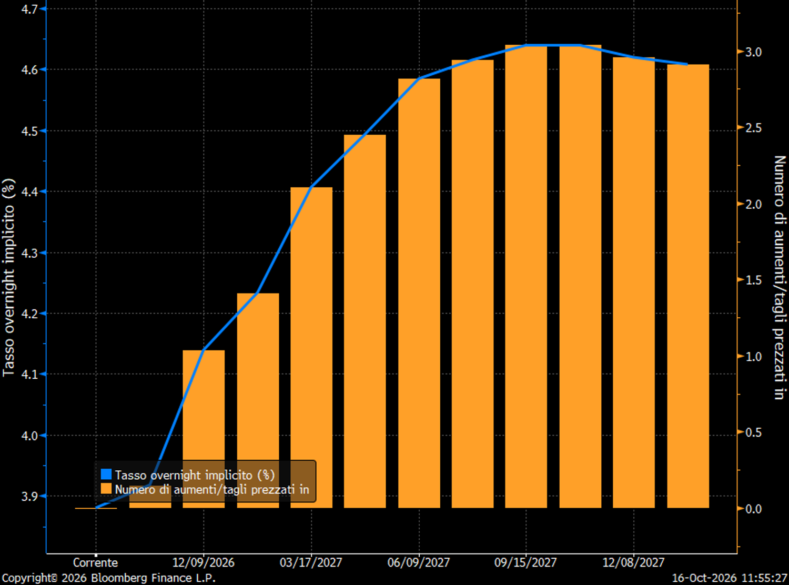Click the 16-Oct-2026 timestamp at bottom right
The image size is (789, 585).
point(730,578)
